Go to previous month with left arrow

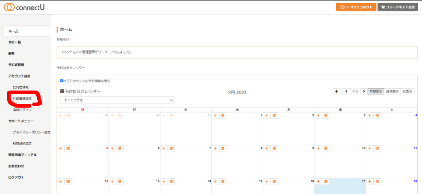click(346, 91)
